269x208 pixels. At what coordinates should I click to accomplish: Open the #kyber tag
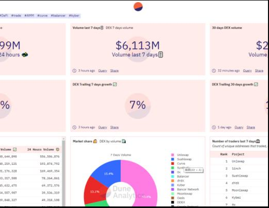tap(74, 15)
